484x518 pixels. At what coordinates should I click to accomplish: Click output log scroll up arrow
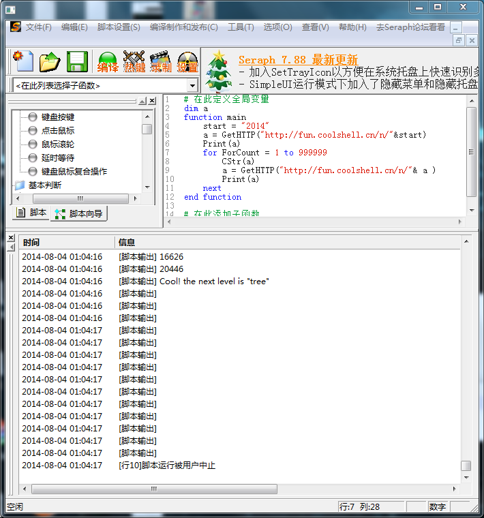pyautogui.click(x=466, y=241)
